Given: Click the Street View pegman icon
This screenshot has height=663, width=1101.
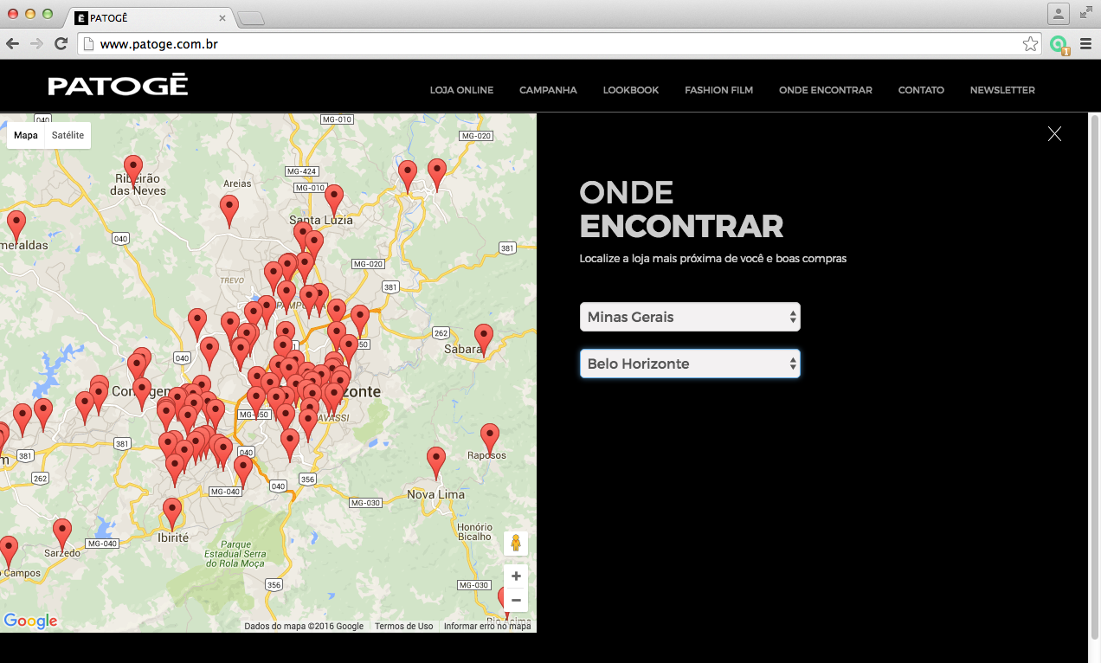Looking at the screenshot, I should pyautogui.click(x=516, y=544).
